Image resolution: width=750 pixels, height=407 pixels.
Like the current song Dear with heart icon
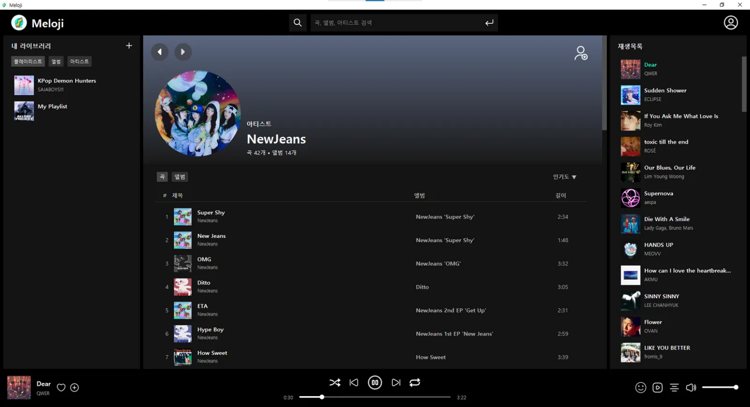61,388
